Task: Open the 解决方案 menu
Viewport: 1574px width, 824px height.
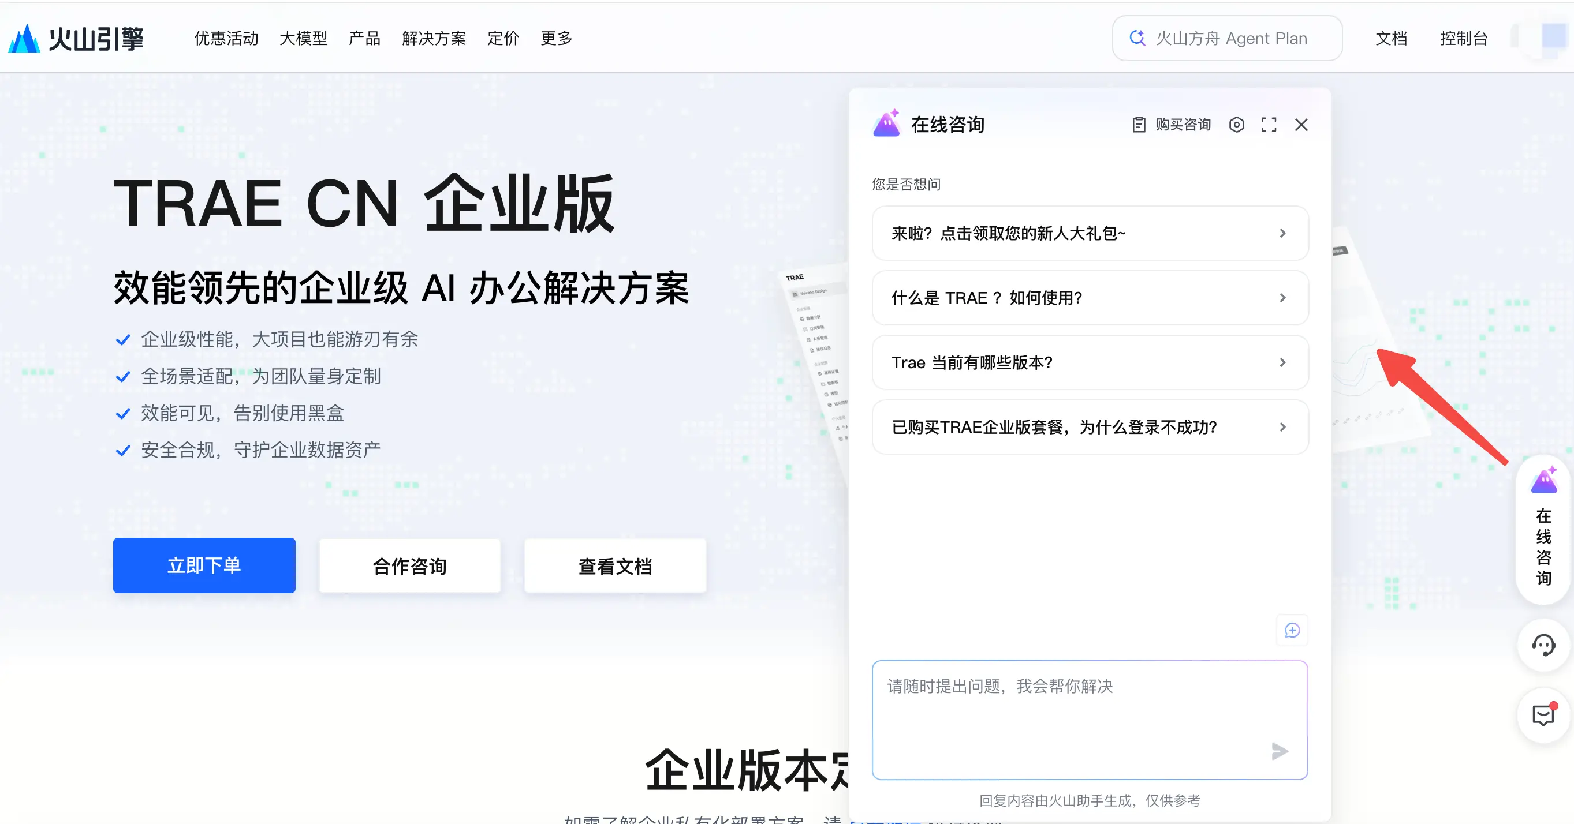Action: point(434,38)
